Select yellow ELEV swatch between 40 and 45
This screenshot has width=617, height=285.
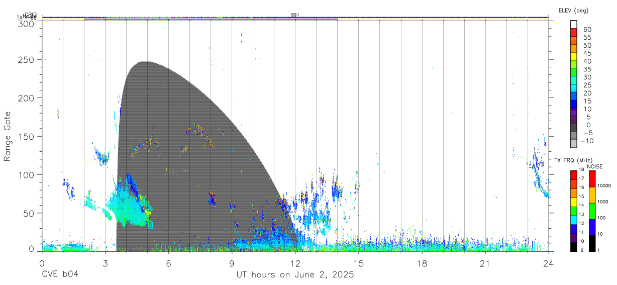pyautogui.click(x=574, y=56)
